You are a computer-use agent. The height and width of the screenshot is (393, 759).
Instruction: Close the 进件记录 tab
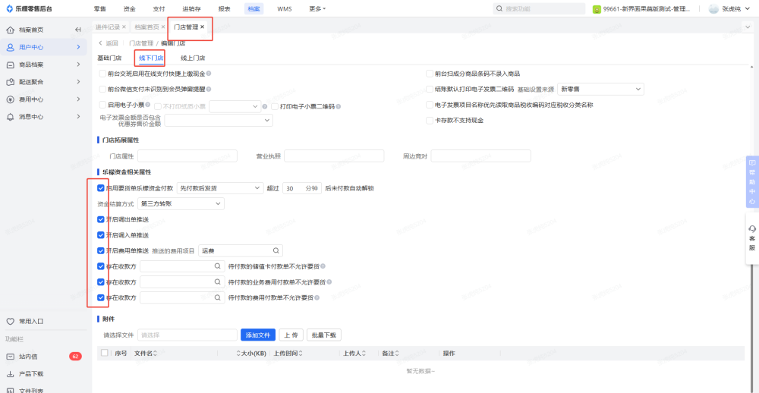coord(124,27)
